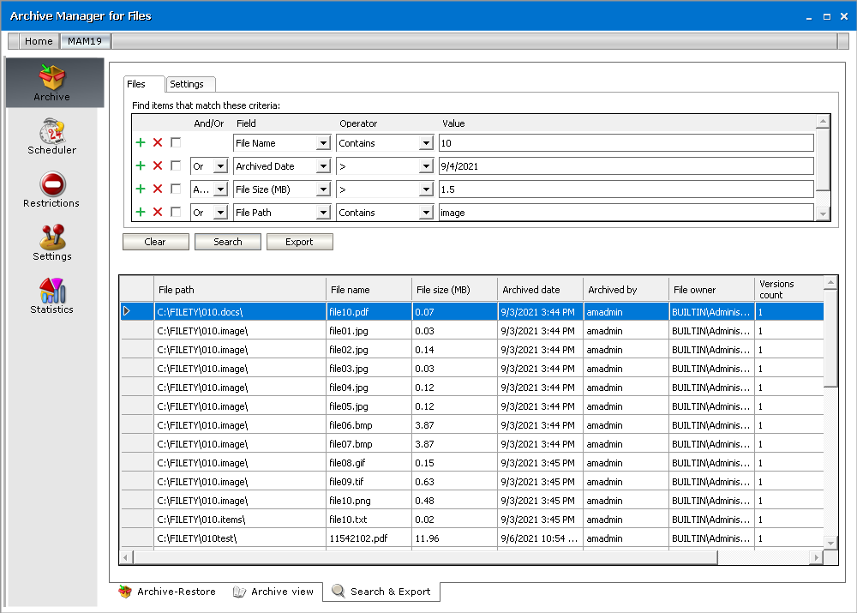857x613 pixels.
Task: Open And/Or dropdown on File Path row
Action: (x=220, y=213)
